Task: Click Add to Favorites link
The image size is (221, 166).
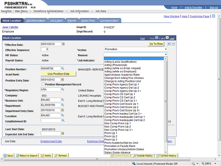Action: 193,7
